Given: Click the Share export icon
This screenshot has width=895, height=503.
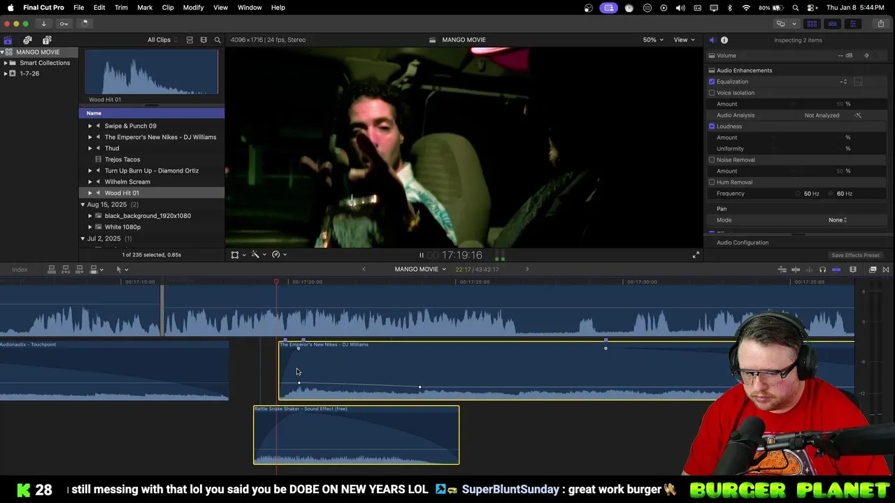Looking at the screenshot, I should click(881, 23).
